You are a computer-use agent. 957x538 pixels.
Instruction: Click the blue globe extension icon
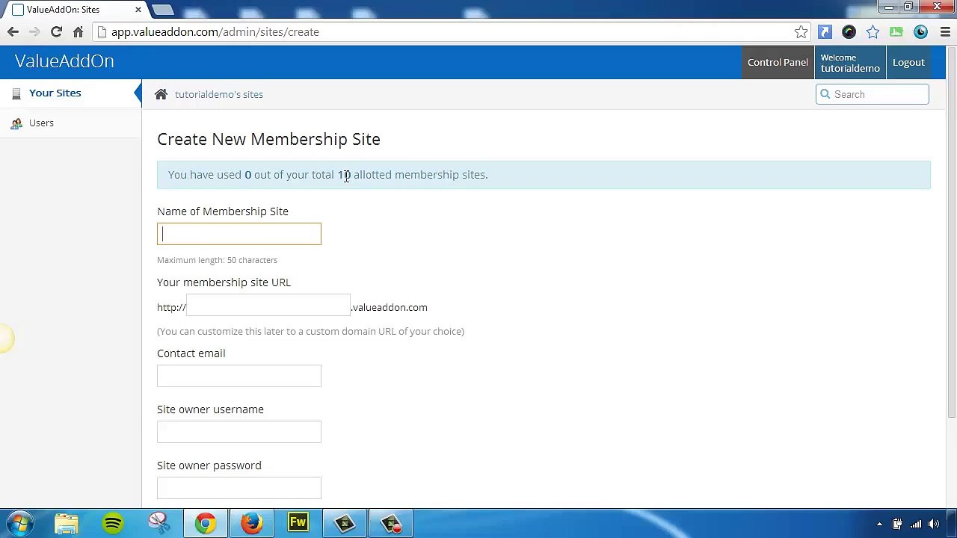click(920, 32)
